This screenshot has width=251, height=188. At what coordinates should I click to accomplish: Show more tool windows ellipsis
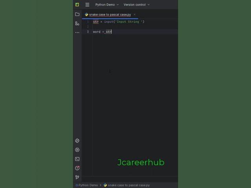click(77, 33)
